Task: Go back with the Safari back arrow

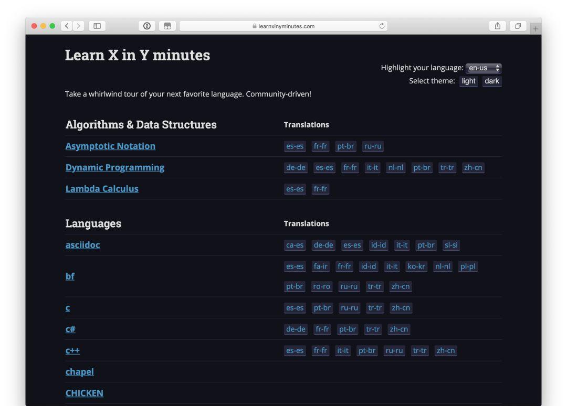Action: pyautogui.click(x=67, y=26)
